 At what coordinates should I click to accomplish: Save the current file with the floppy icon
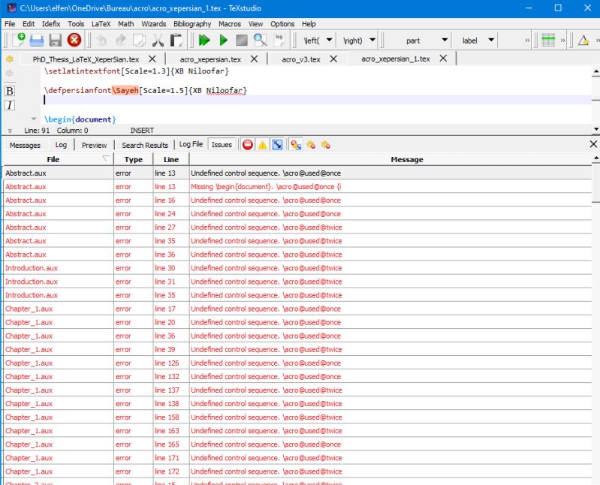pos(56,40)
